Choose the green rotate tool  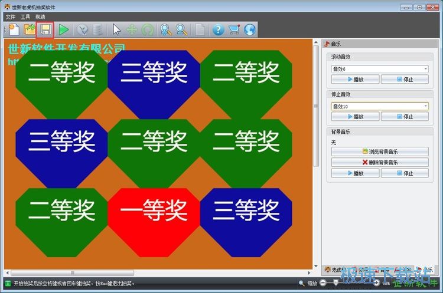(x=148, y=29)
